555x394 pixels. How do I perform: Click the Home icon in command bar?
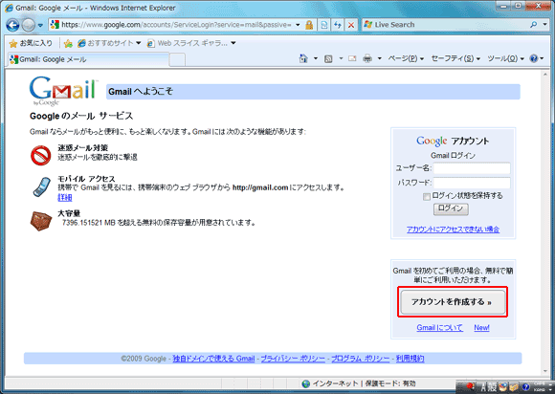[303, 58]
